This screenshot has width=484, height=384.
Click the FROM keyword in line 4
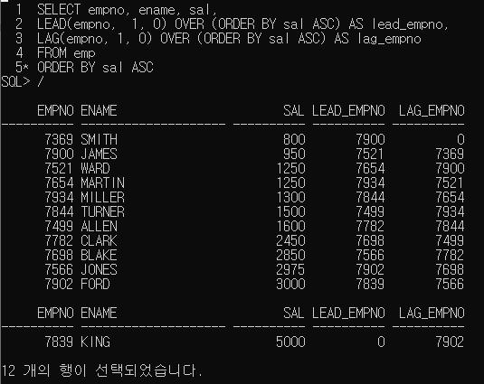pyautogui.click(x=52, y=53)
